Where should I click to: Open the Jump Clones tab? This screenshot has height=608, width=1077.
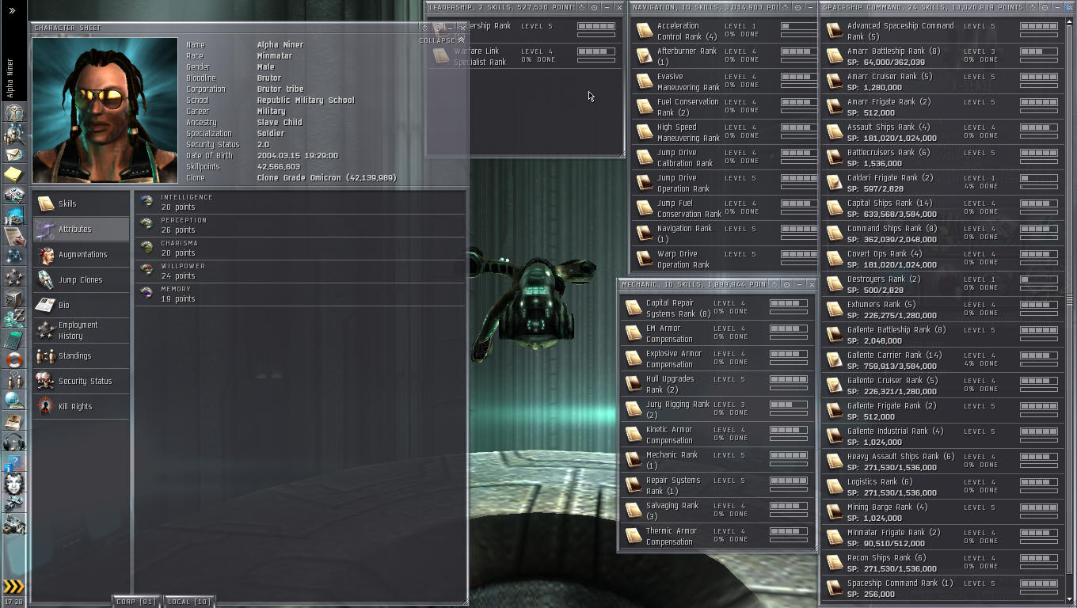tap(81, 279)
